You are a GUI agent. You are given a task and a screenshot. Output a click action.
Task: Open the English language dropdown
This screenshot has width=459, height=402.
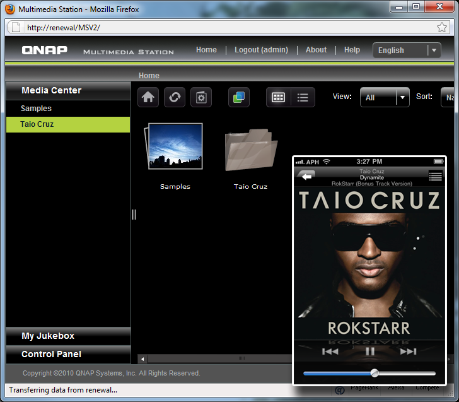point(407,50)
